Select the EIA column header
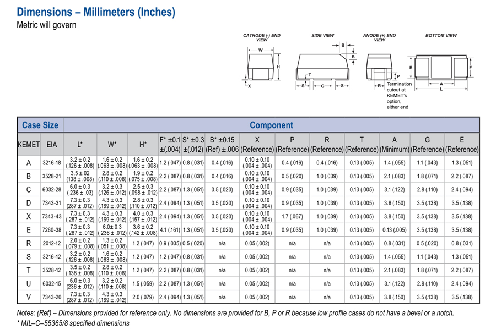Screen dimensions: 496x329 52,145
